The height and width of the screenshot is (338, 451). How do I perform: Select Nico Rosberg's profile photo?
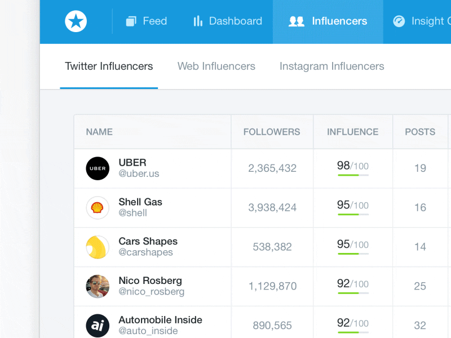[97, 286]
